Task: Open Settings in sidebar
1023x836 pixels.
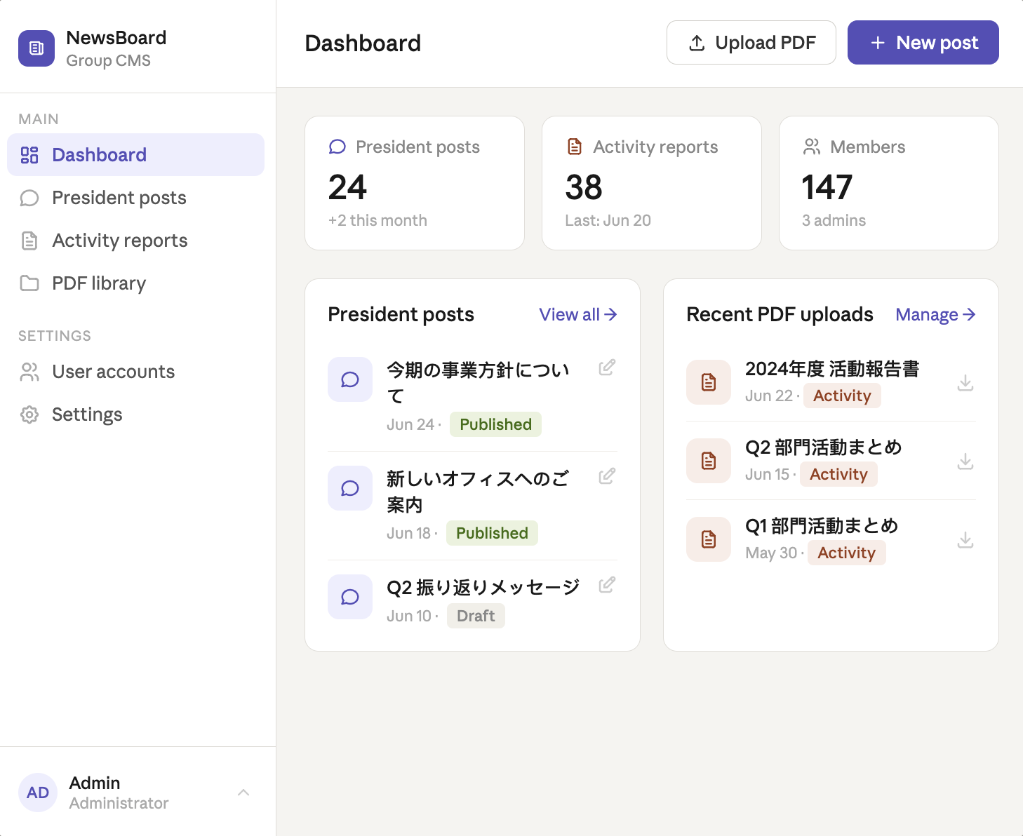Action: (135, 414)
